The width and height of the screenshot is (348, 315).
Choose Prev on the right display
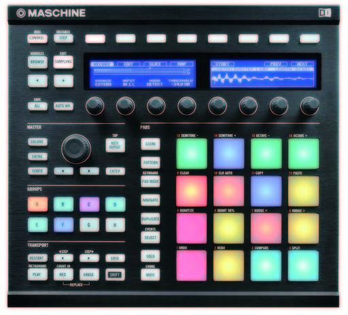[x=276, y=64]
